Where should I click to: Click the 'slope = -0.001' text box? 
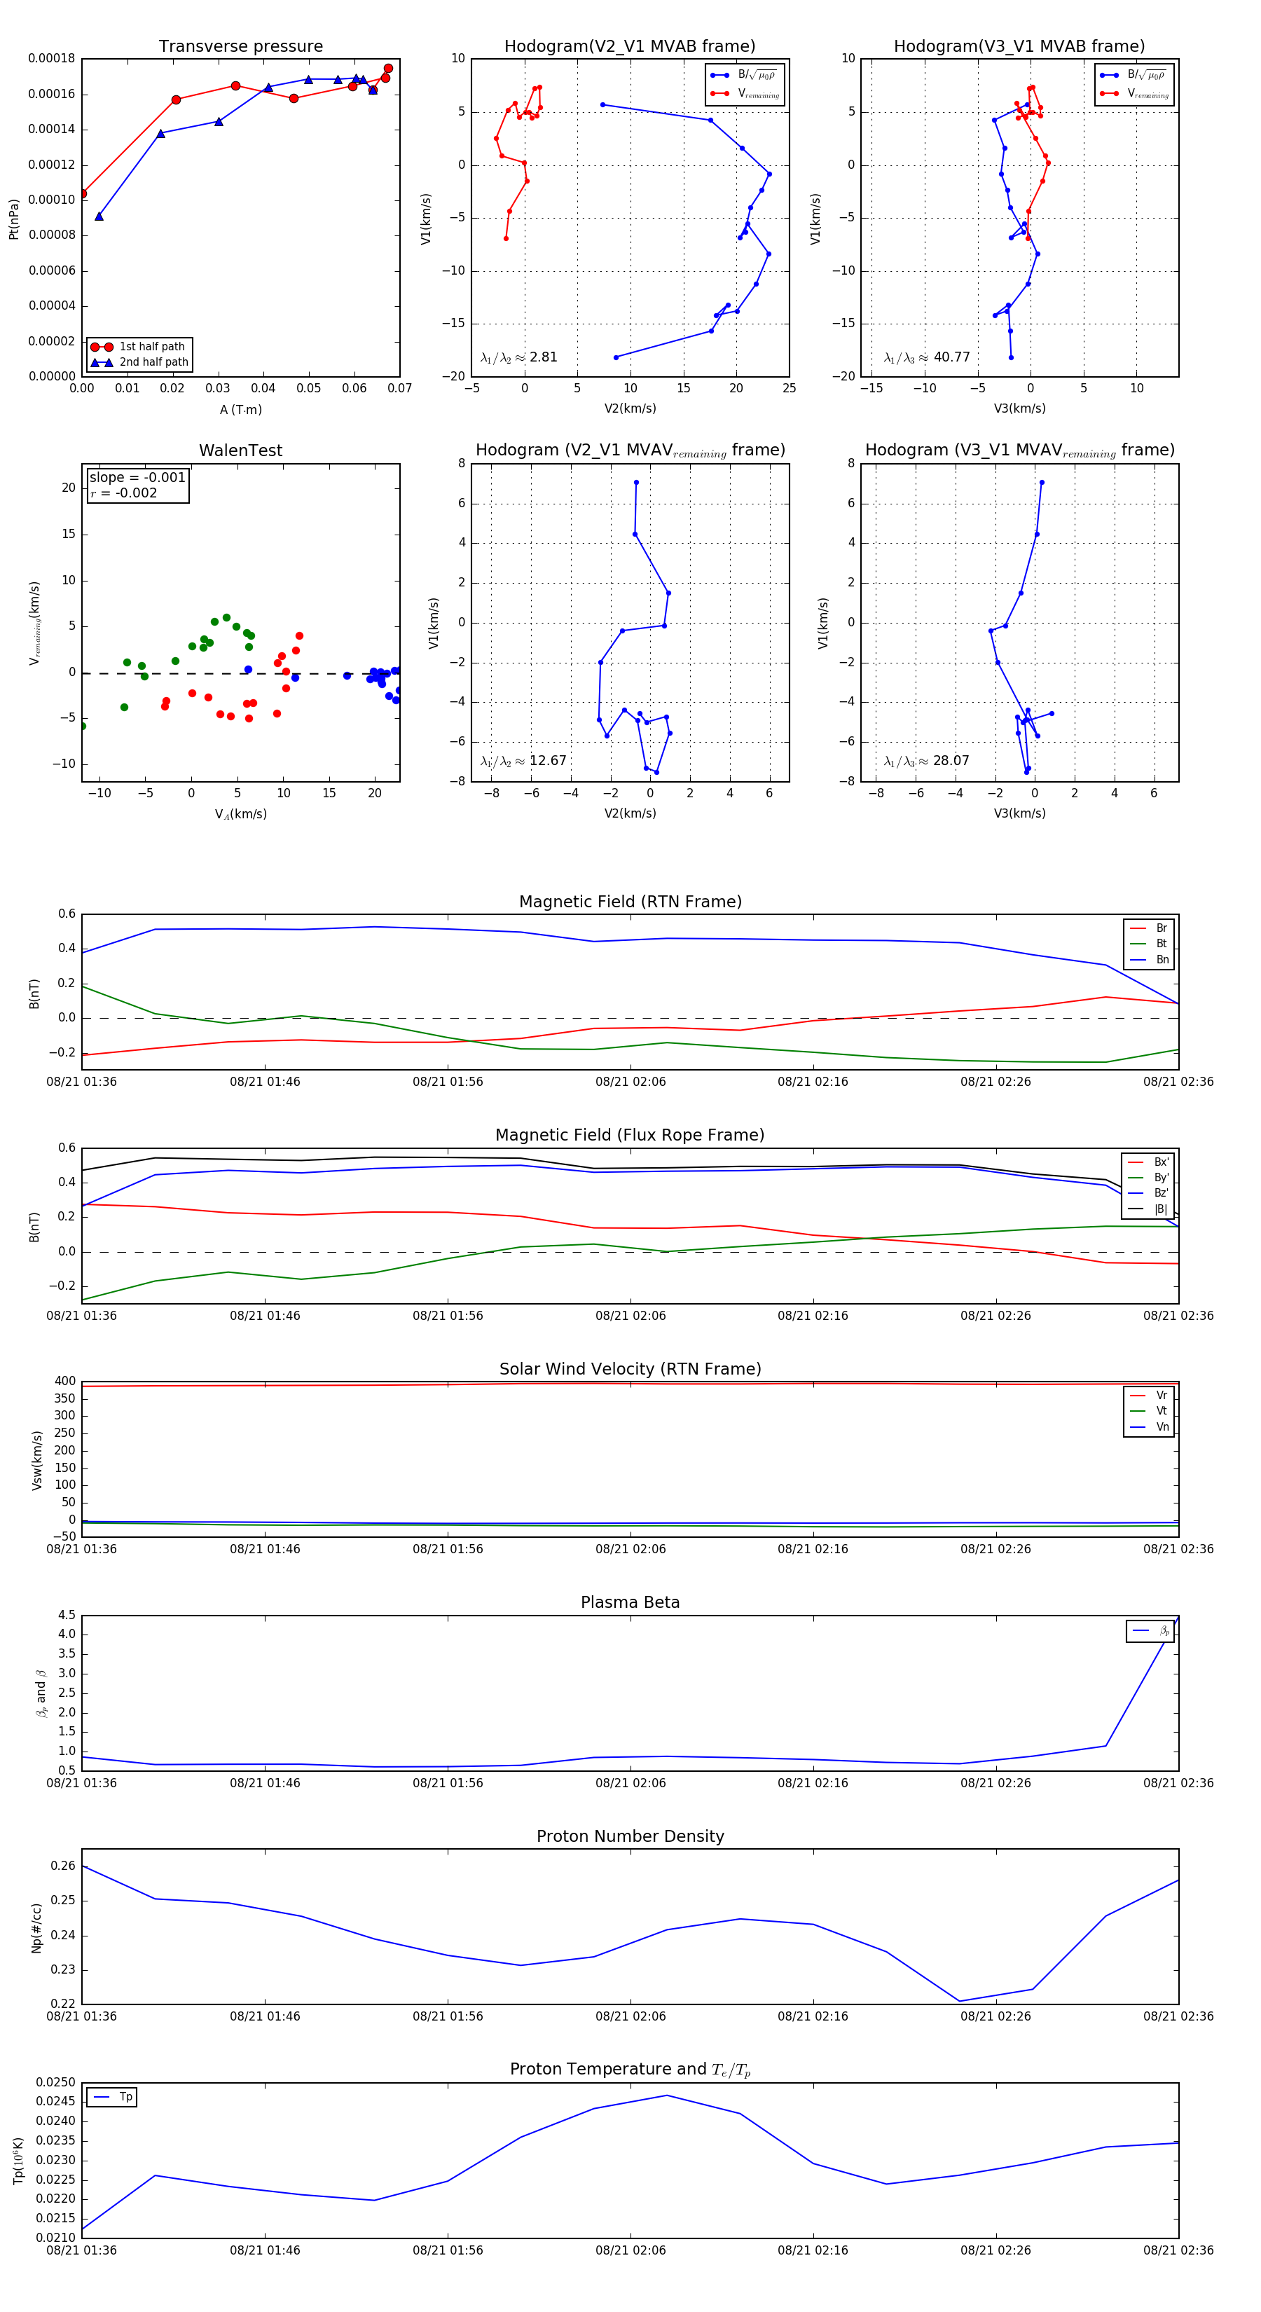(137, 478)
